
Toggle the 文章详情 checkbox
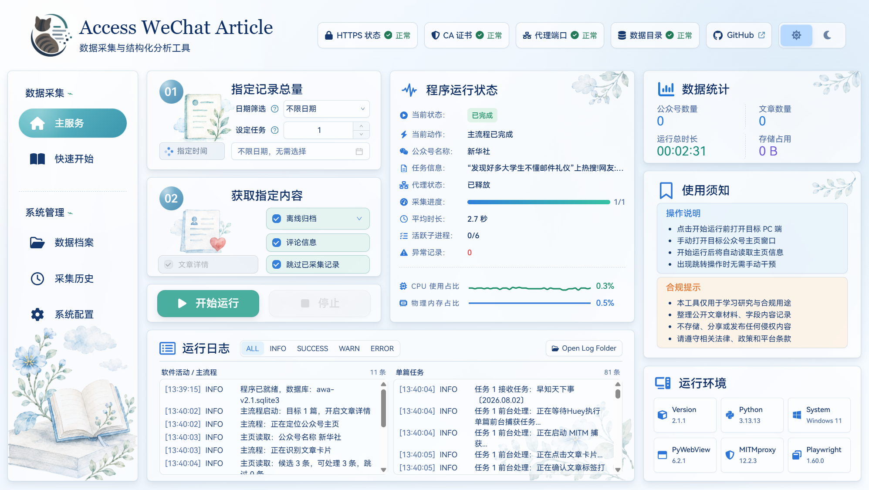pyautogui.click(x=169, y=264)
